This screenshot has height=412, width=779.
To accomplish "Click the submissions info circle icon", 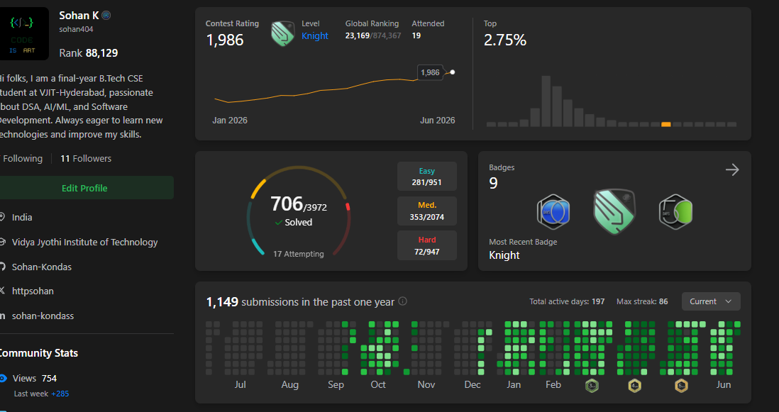I will coord(403,301).
